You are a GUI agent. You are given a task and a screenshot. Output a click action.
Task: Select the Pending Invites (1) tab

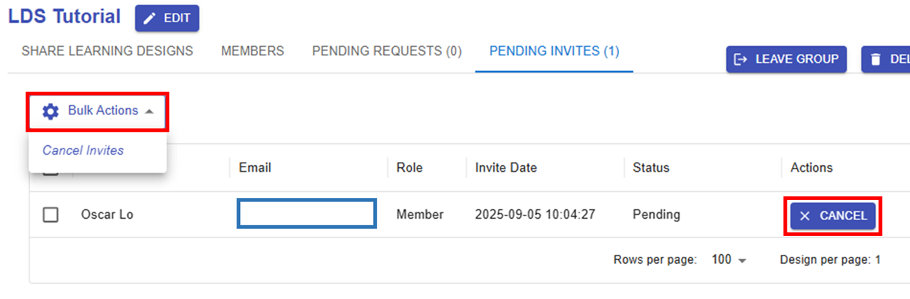[554, 51]
